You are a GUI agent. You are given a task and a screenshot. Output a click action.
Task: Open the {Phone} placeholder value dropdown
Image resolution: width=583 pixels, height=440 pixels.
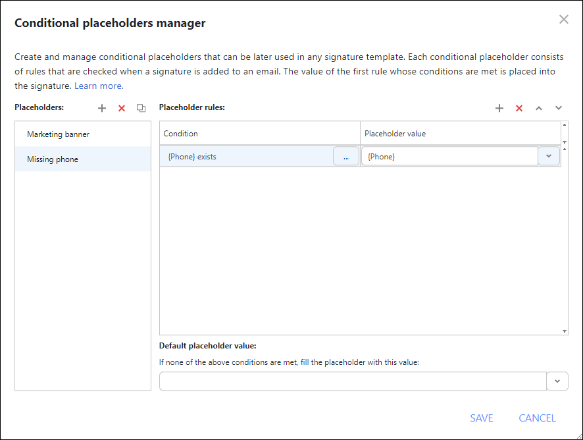(x=549, y=155)
